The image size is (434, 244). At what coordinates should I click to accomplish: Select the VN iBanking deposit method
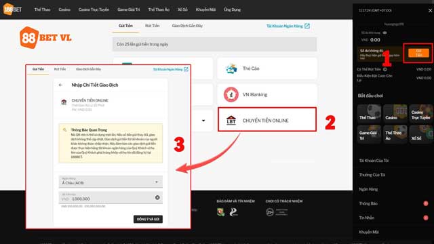267,95
